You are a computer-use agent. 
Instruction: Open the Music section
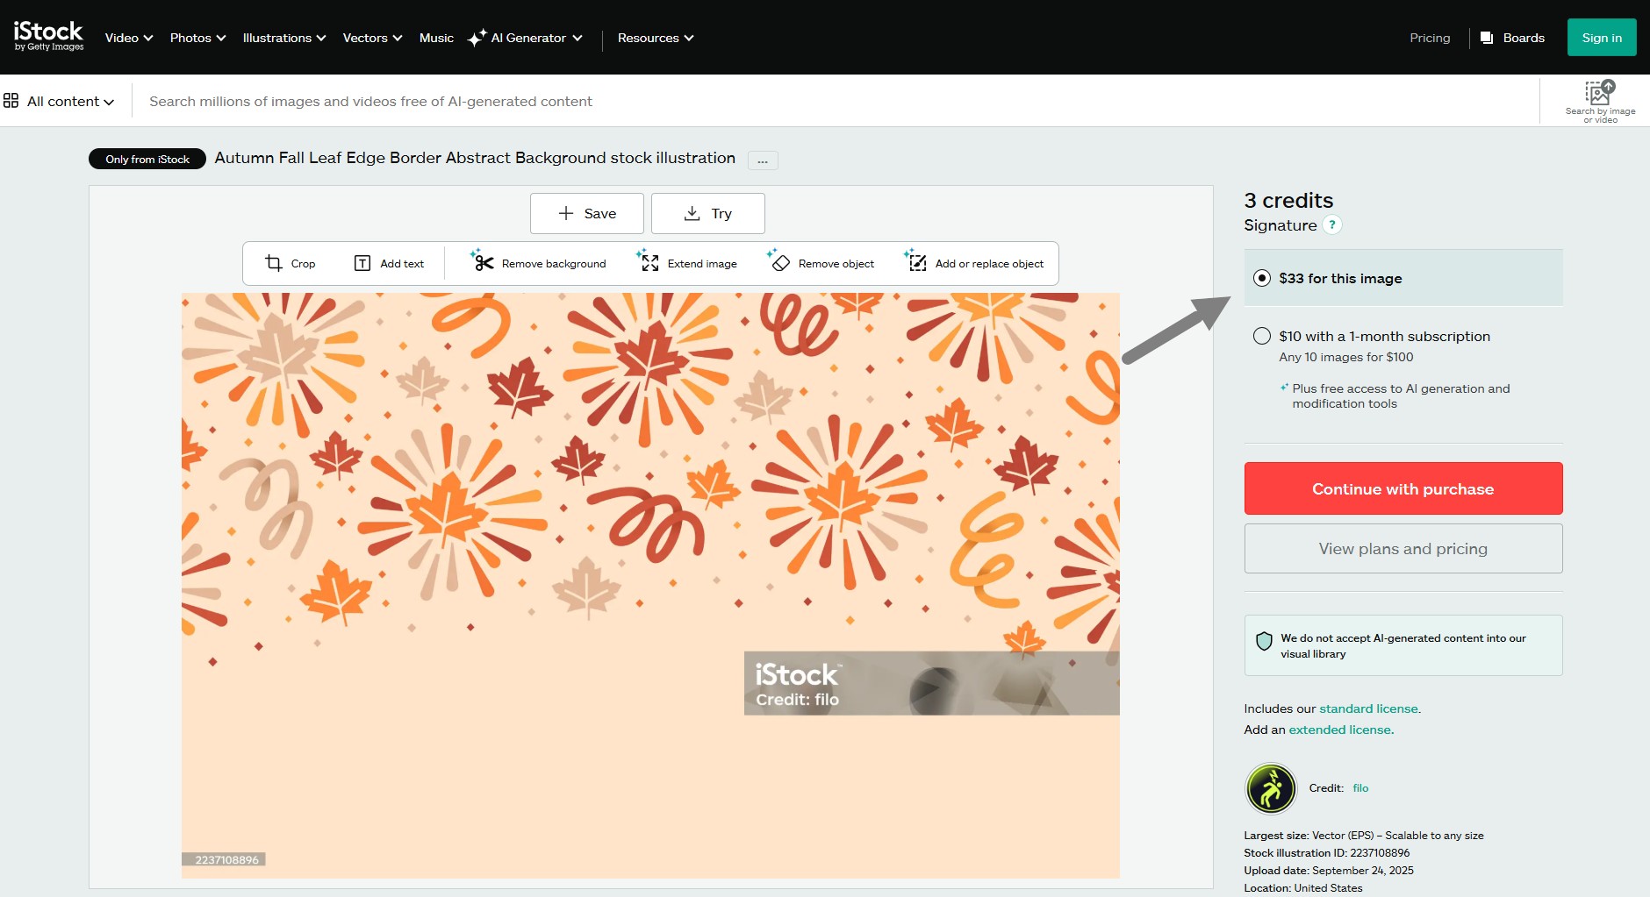coord(436,38)
